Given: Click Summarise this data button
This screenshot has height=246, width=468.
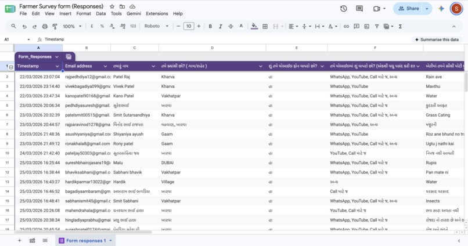Looking at the screenshot, I should point(437,39).
